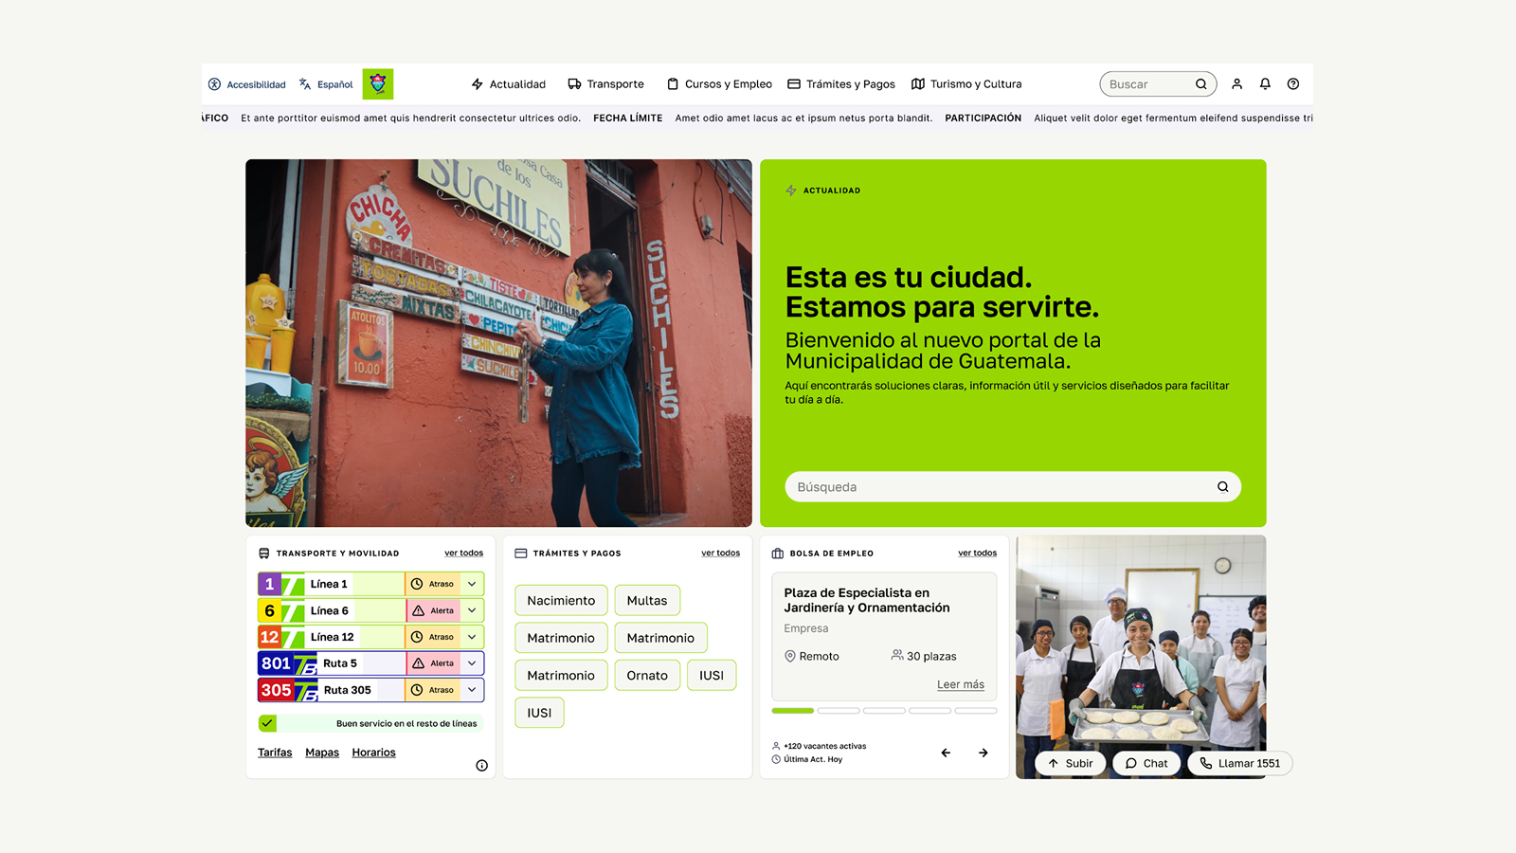Image resolution: width=1516 pixels, height=853 pixels.
Task: Click the municipality shield logo
Action: pyautogui.click(x=378, y=84)
